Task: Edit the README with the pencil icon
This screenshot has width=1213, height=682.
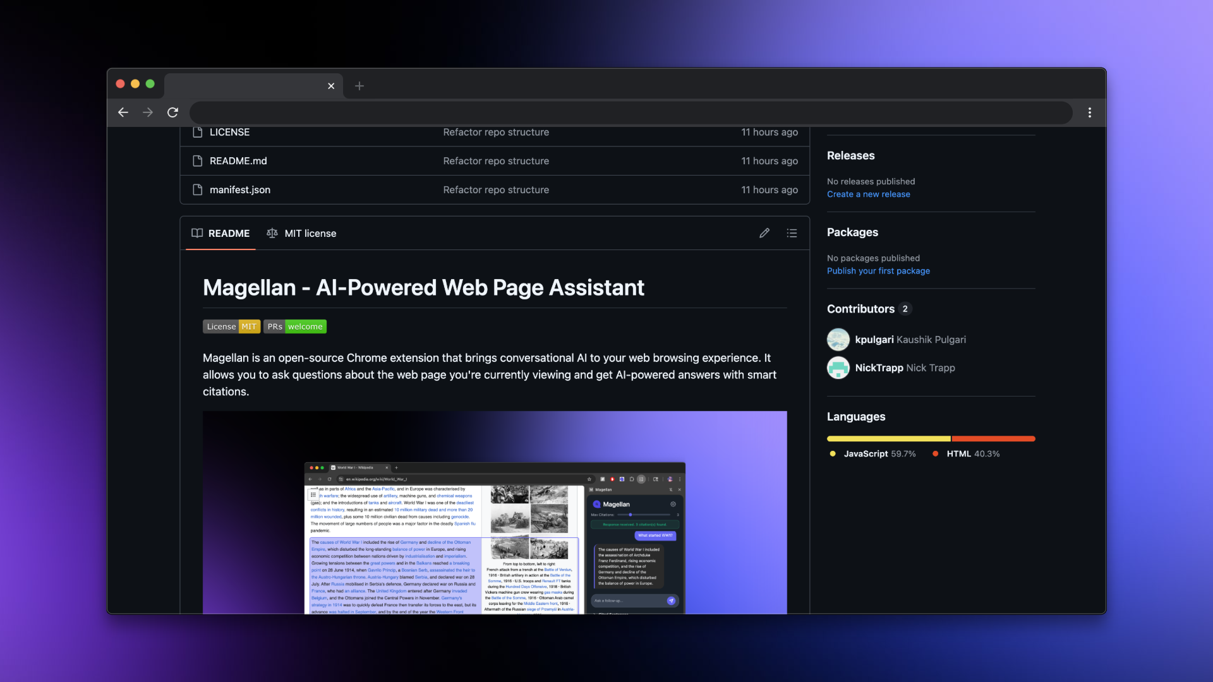Action: tap(764, 233)
